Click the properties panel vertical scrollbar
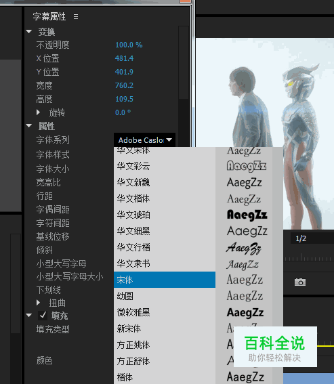The width and height of the screenshot is (334, 384). (184, 62)
